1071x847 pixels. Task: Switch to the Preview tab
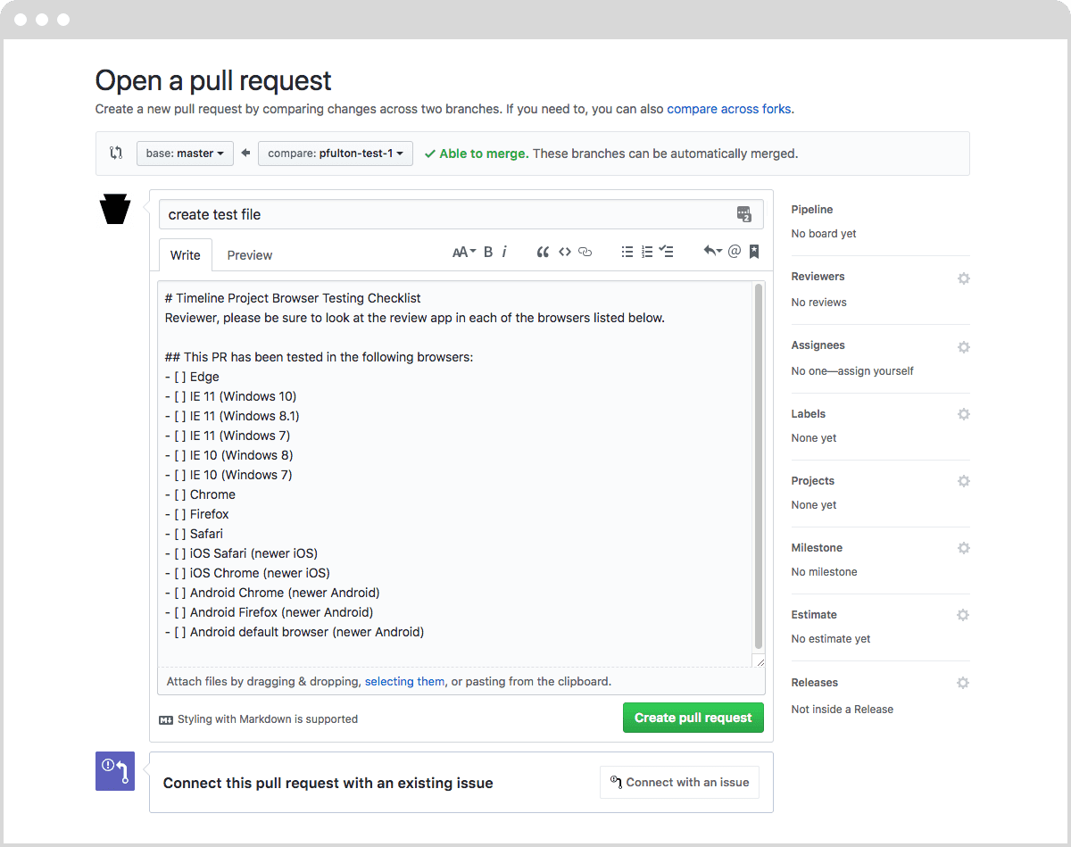[x=249, y=254]
